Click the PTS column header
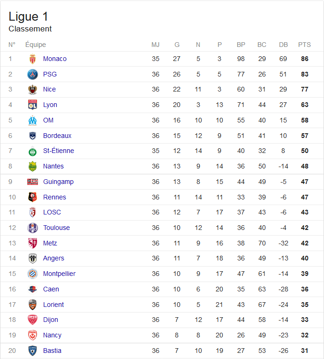The image size is (324, 359). [304, 45]
